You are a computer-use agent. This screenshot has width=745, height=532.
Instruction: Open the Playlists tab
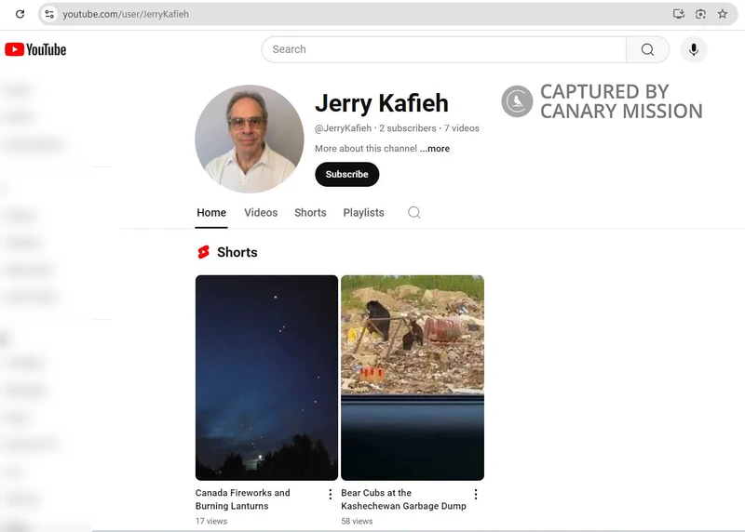(363, 213)
